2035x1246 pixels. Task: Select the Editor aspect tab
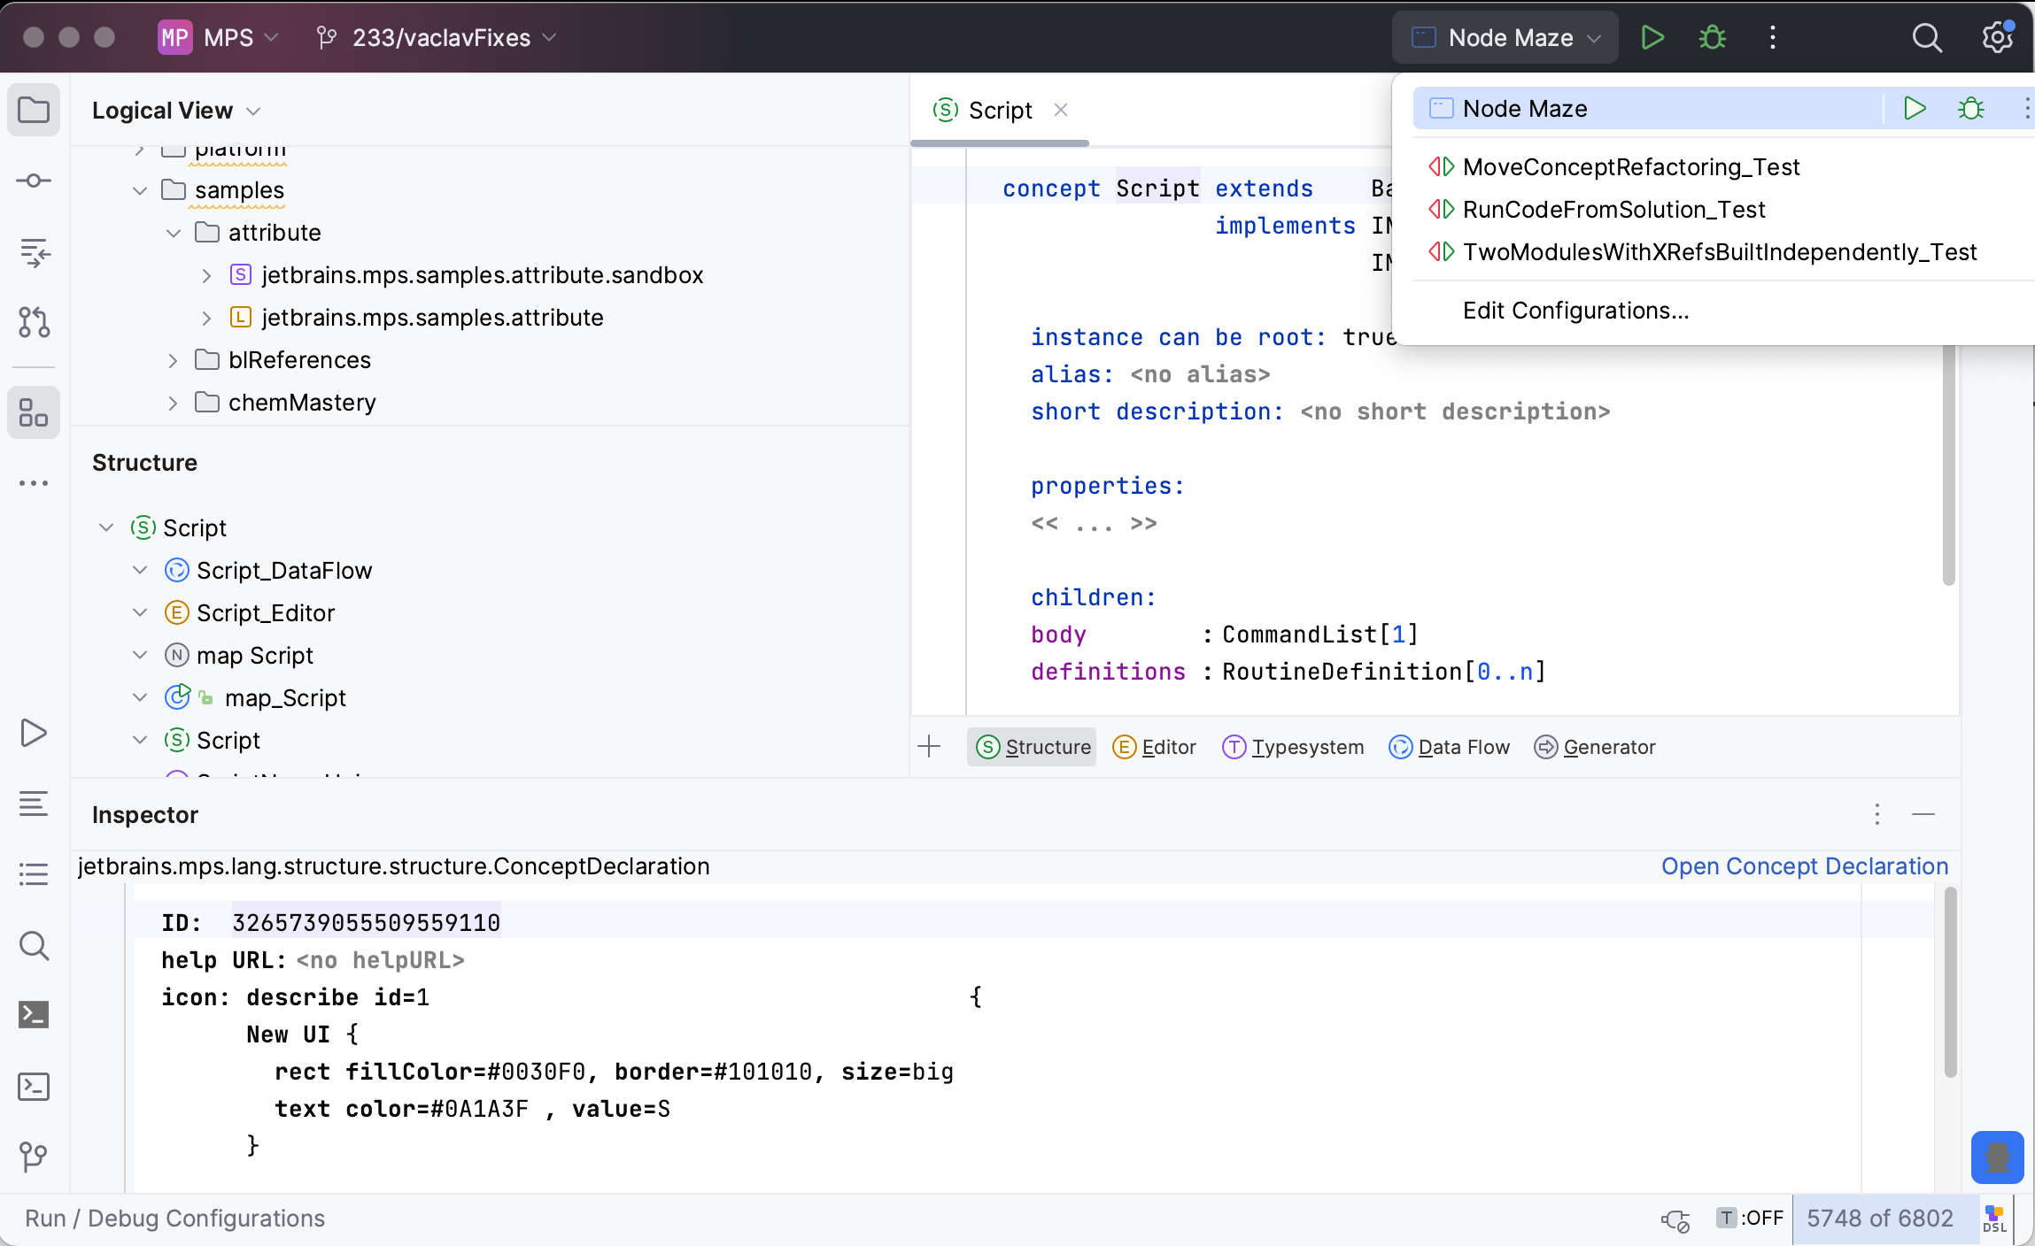[x=1154, y=745]
